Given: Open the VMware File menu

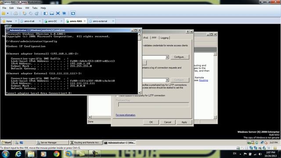Looking at the screenshot, I should (x=4, y=8).
